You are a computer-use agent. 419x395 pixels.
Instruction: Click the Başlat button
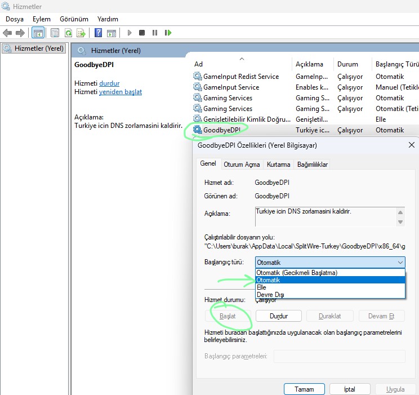point(228,316)
